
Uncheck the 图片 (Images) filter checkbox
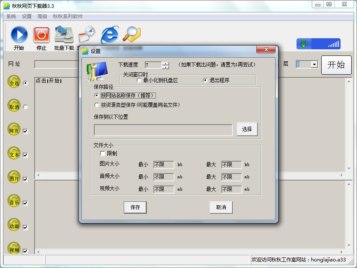point(26,179)
